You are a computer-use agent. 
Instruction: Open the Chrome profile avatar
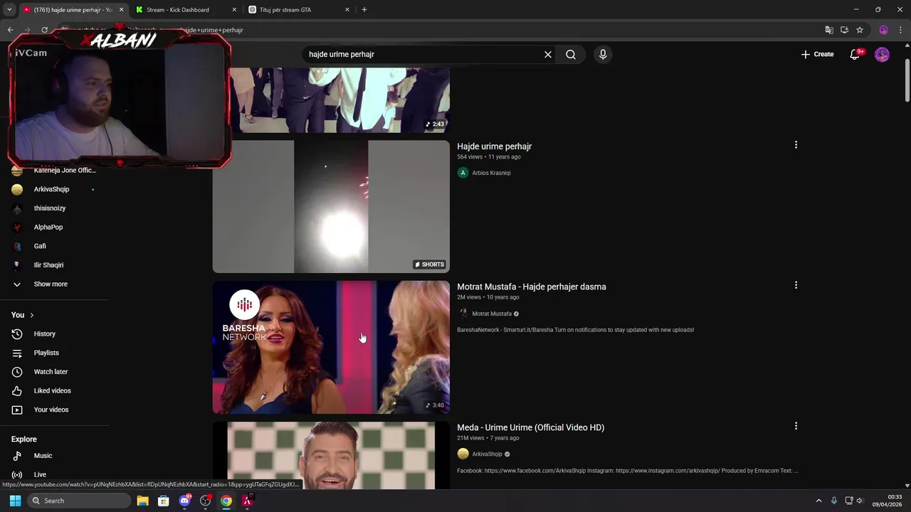[x=883, y=30]
